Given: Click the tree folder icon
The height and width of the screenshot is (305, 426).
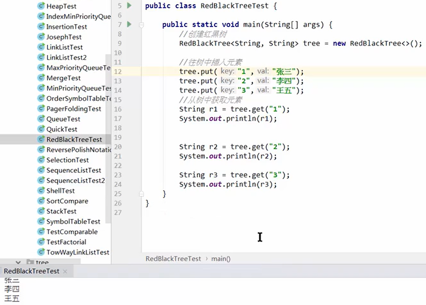Looking at the screenshot, I should tap(30, 262).
